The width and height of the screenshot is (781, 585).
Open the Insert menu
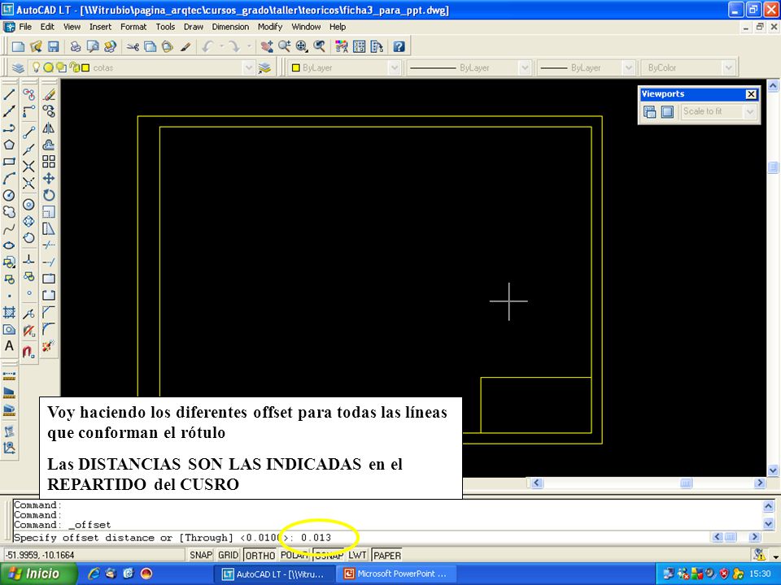pos(100,27)
